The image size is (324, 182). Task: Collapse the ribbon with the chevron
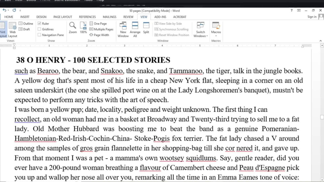[x=320, y=41]
